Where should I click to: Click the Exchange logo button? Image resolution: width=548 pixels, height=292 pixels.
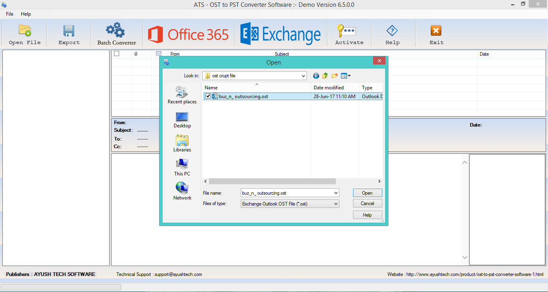coord(280,34)
